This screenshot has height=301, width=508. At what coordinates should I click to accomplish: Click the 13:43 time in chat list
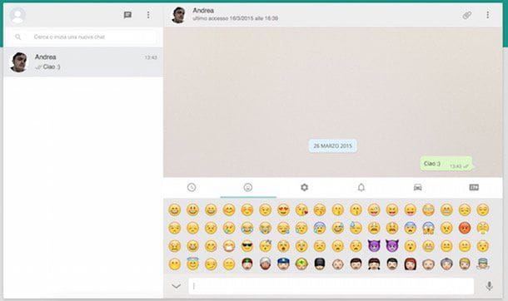[151, 57]
